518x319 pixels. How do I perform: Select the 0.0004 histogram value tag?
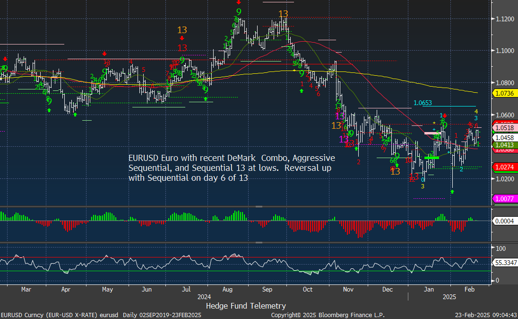point(504,221)
